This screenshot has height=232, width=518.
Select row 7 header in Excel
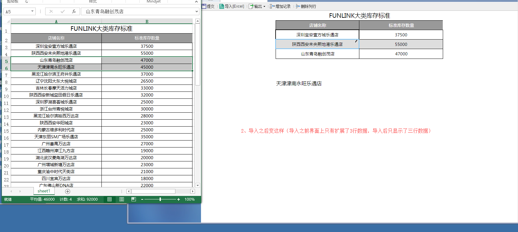(6, 75)
